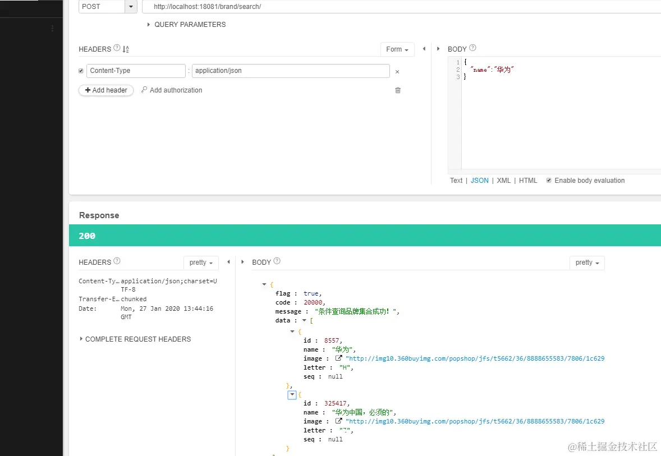Click the Add header button

[x=106, y=90]
